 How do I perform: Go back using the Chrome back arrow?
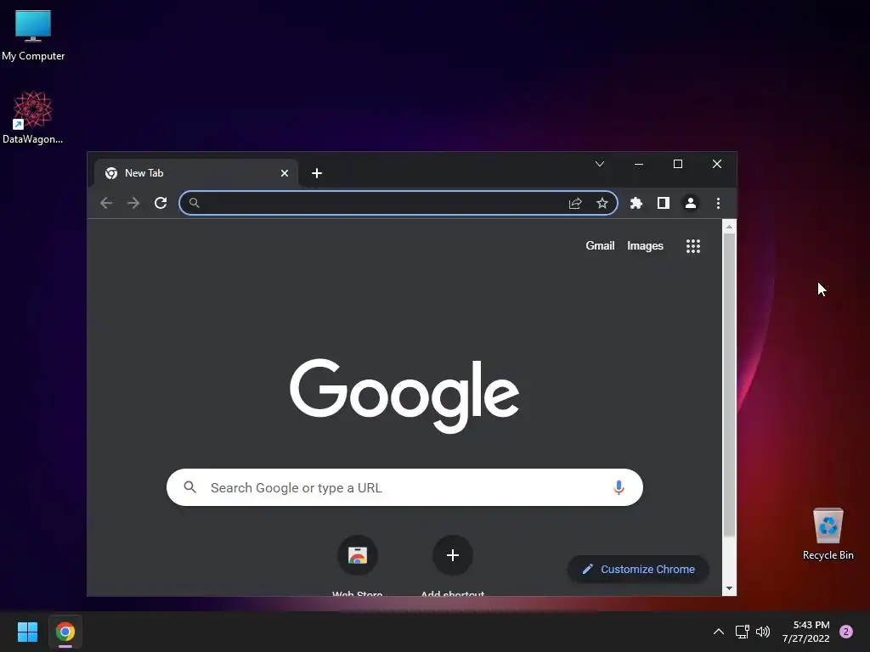[106, 203]
